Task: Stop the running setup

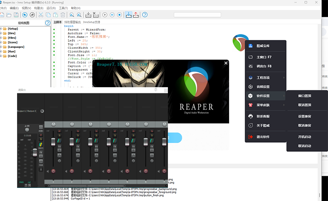Action: coord(119,15)
